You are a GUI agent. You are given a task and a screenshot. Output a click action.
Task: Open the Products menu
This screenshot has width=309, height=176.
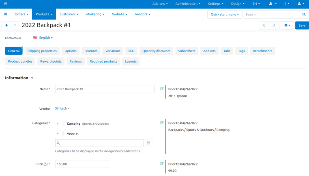pos(44,14)
